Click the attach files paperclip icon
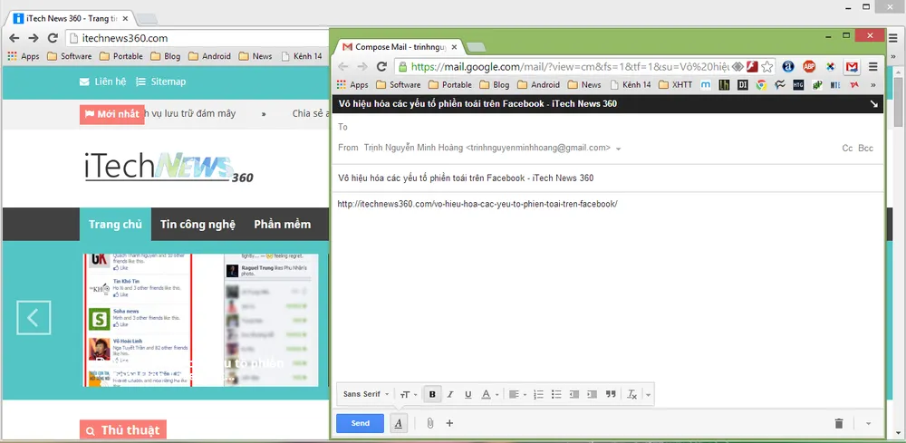Screen dimensions: 906x443 [x=429, y=423]
